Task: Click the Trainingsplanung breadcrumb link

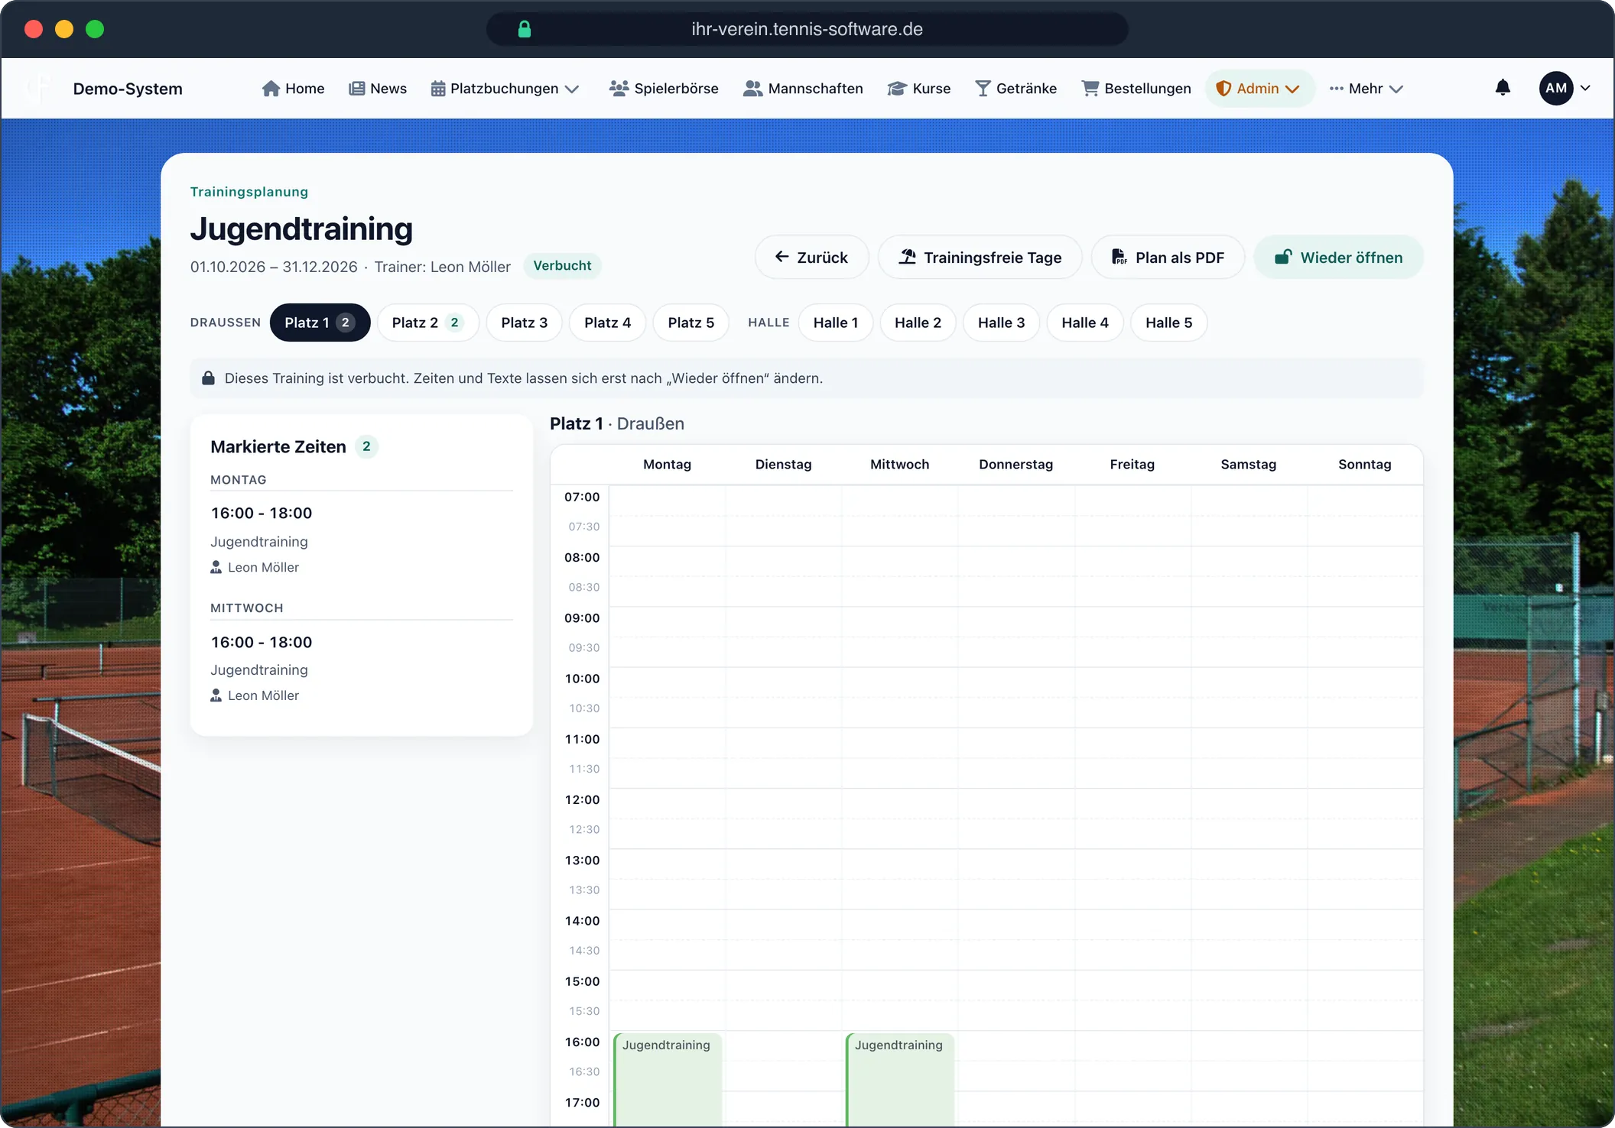Action: point(249,192)
